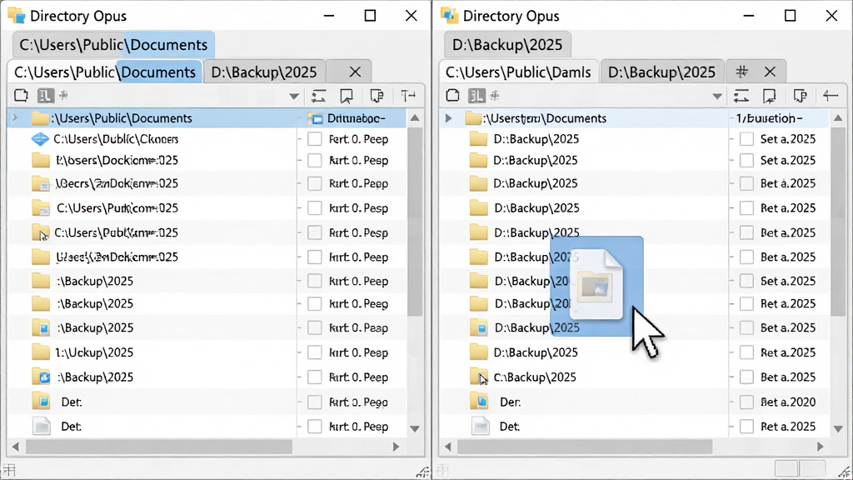This screenshot has height=480, width=853.
Task: Close the tab with X in right window tab bar
Action: (x=770, y=72)
